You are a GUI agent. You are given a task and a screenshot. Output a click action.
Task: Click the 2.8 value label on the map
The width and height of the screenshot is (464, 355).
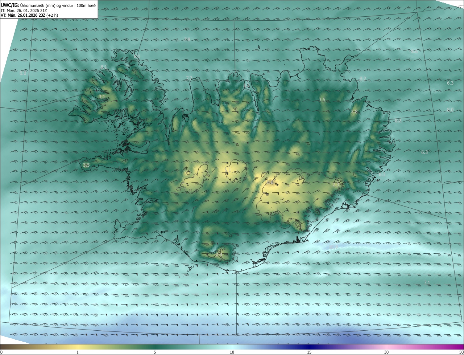(354, 112)
